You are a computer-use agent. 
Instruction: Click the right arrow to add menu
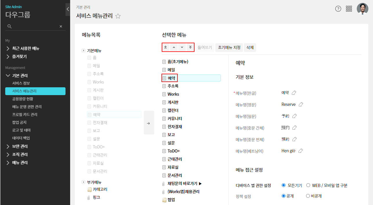(149, 123)
